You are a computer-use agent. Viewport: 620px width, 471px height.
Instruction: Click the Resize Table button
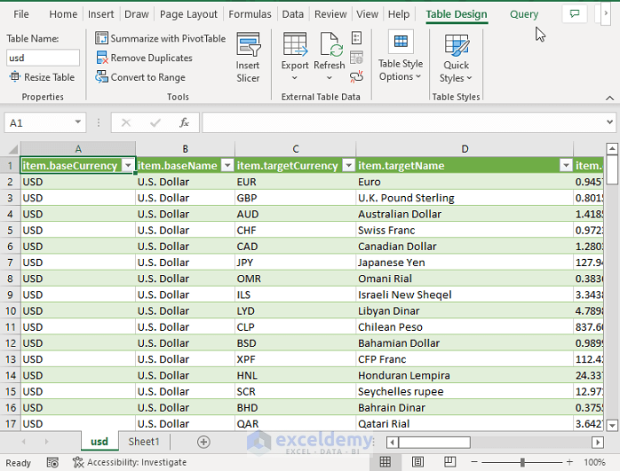(x=42, y=77)
